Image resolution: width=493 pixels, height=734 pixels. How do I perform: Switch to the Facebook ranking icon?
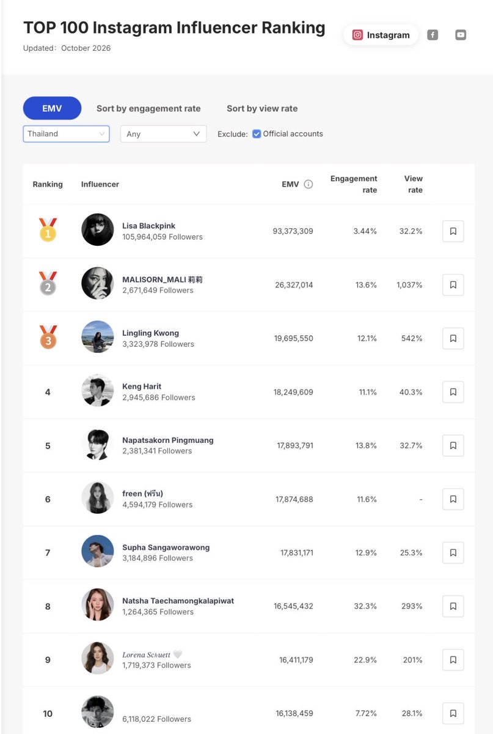click(x=433, y=35)
